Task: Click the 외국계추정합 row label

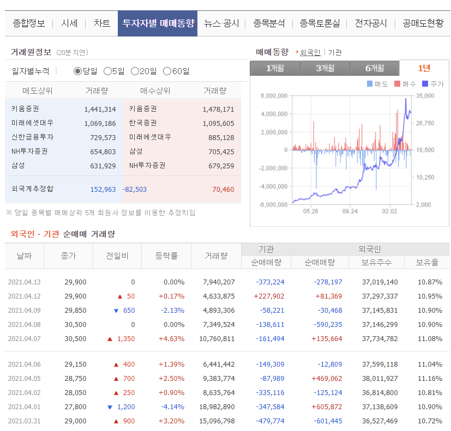Action: [33, 189]
